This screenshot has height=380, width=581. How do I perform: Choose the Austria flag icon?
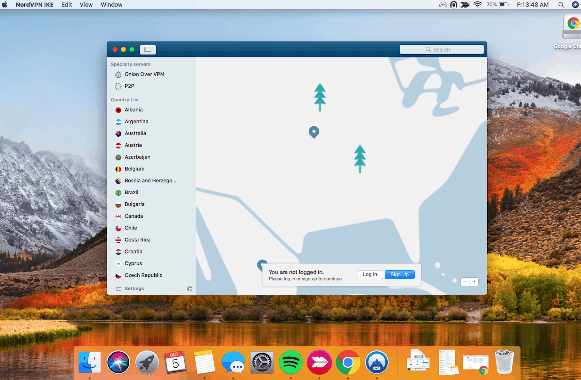(x=118, y=145)
